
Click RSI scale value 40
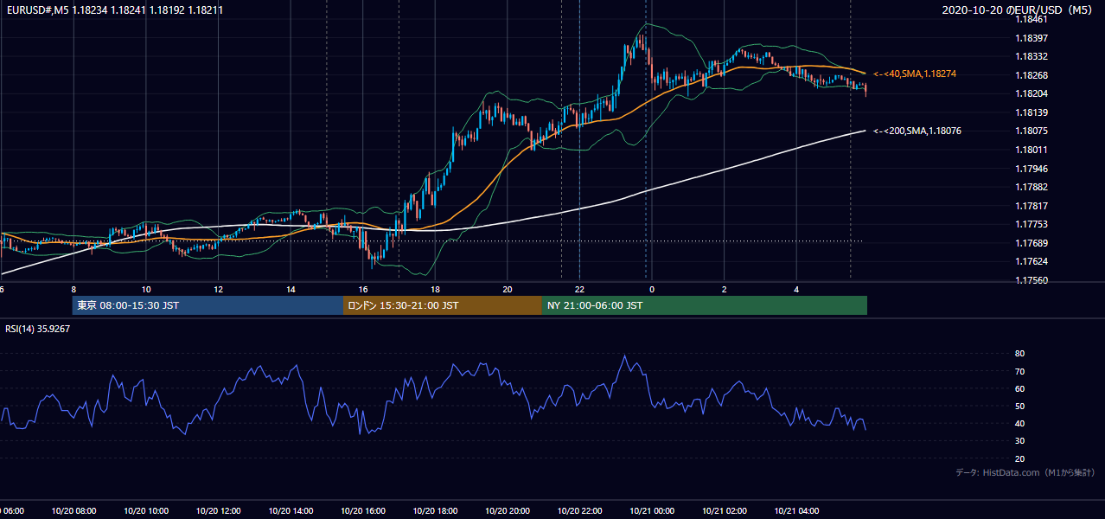coord(1020,423)
